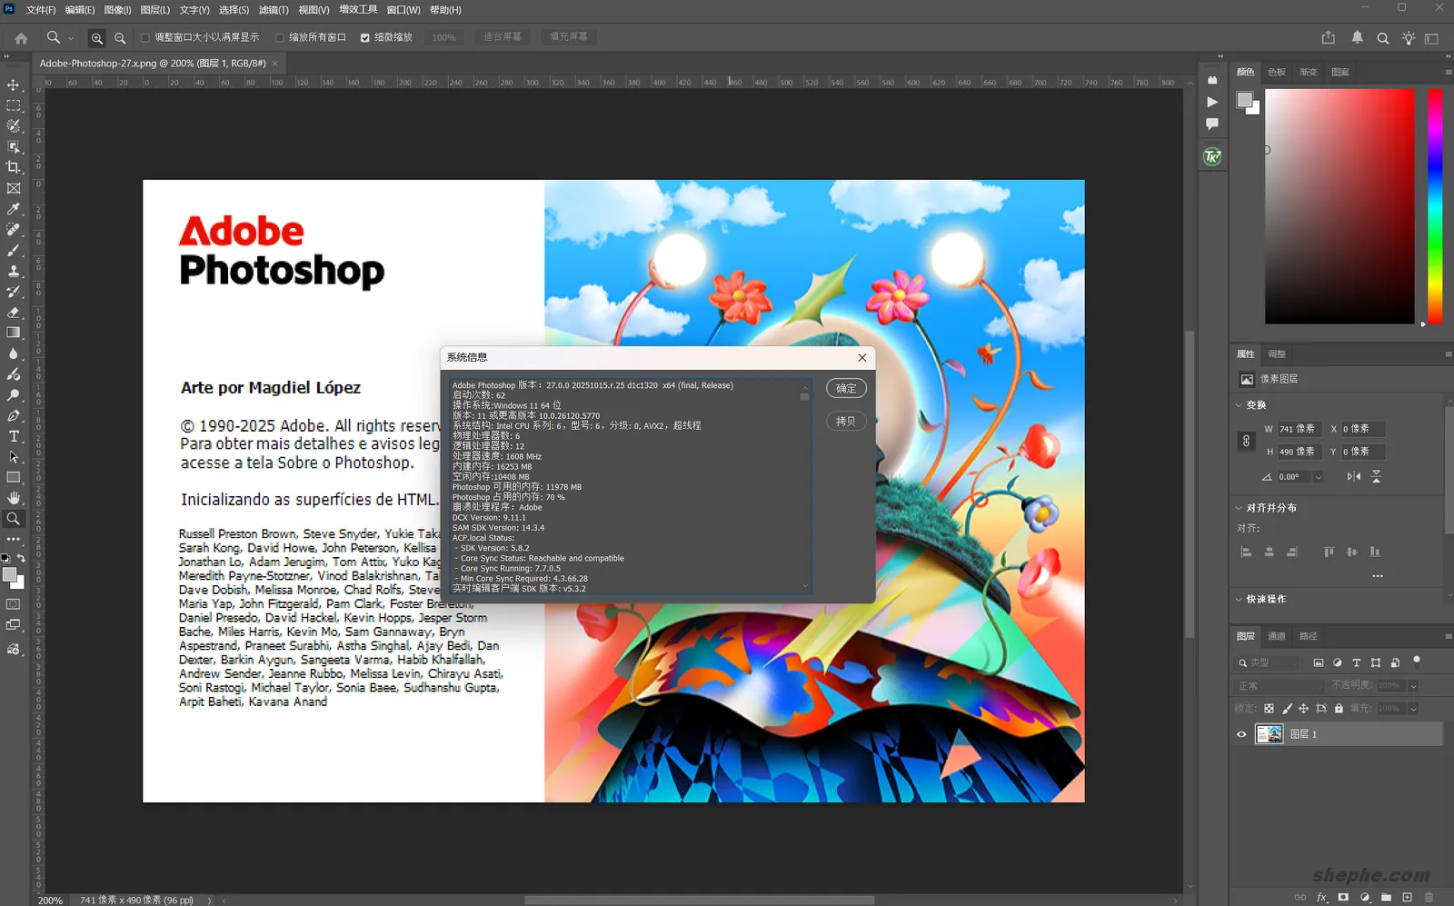Select the Zoom tool
Screen dimensions: 1454x906
pyautogui.click(x=14, y=516)
